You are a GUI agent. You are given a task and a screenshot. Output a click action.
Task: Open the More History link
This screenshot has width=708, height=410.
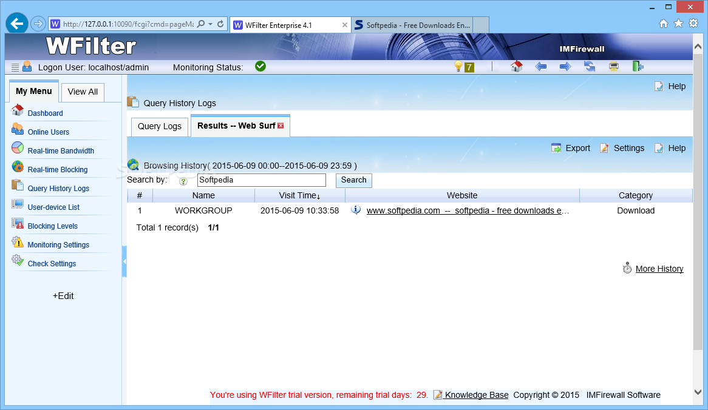coord(659,269)
